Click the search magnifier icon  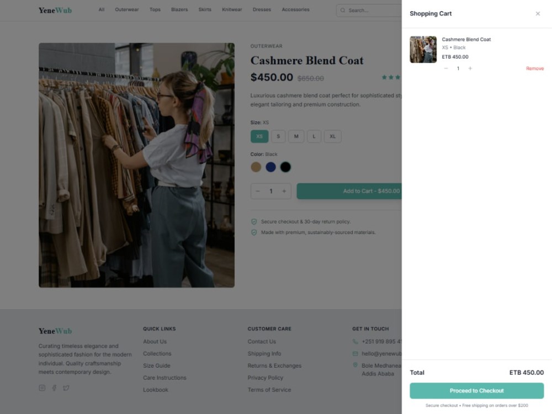tap(343, 10)
